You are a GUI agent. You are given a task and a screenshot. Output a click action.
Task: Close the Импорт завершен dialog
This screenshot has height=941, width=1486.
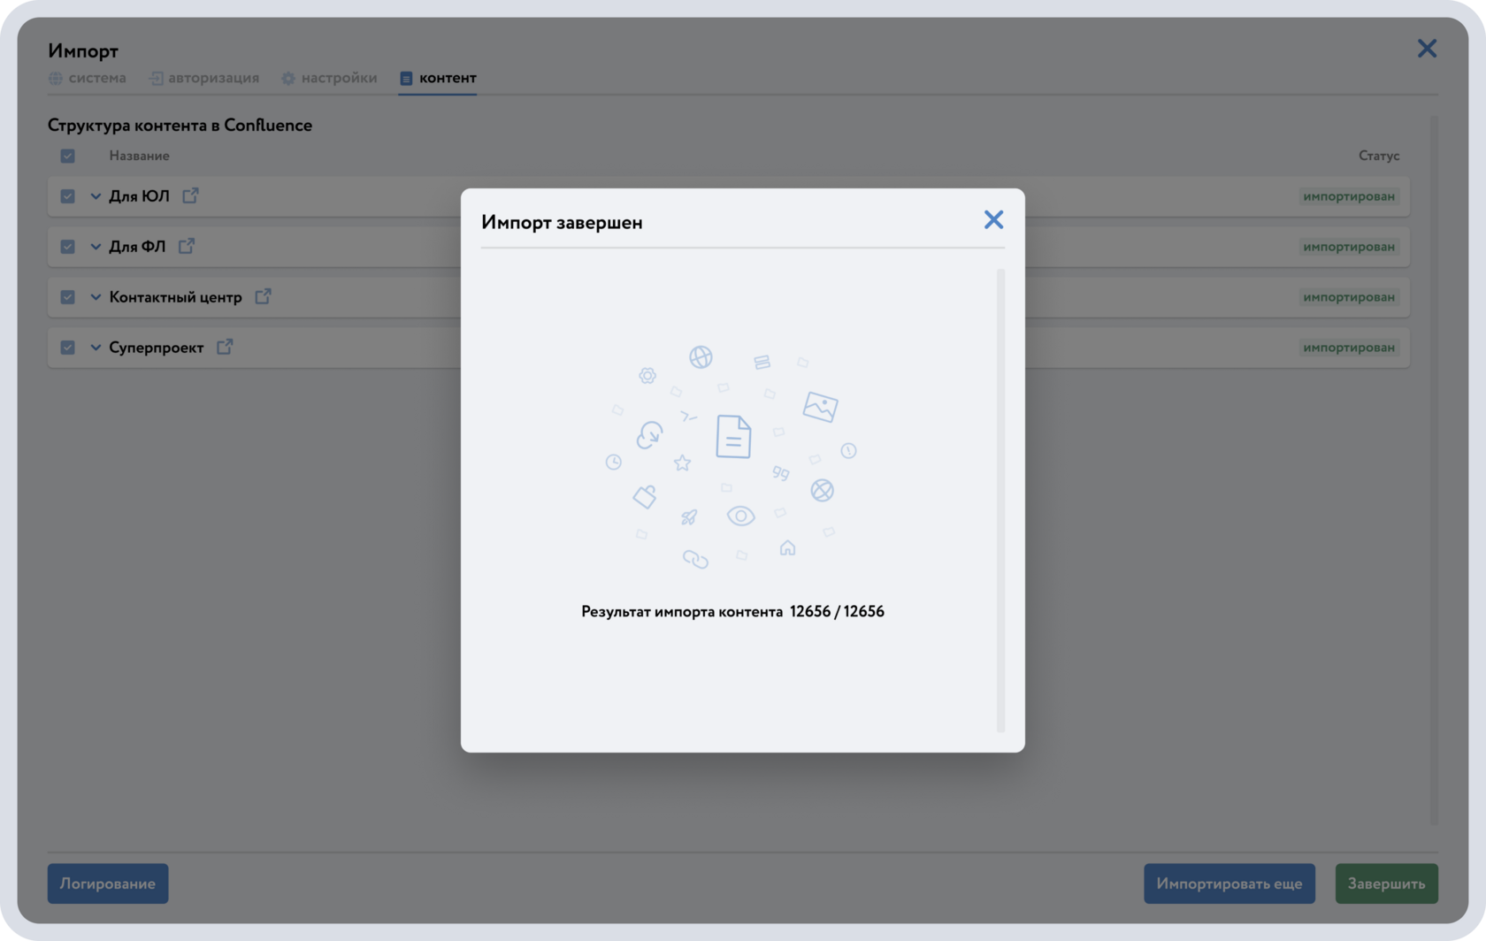pos(993,219)
